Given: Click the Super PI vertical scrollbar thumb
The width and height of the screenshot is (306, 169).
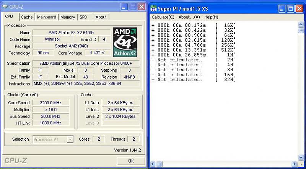Looking at the screenshot, I should pyautogui.click(x=301, y=31).
